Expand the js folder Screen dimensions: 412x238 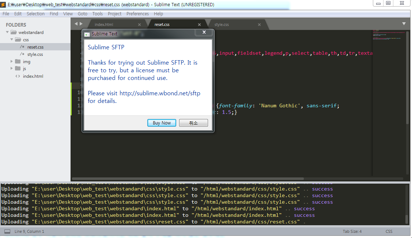pyautogui.click(x=12, y=69)
